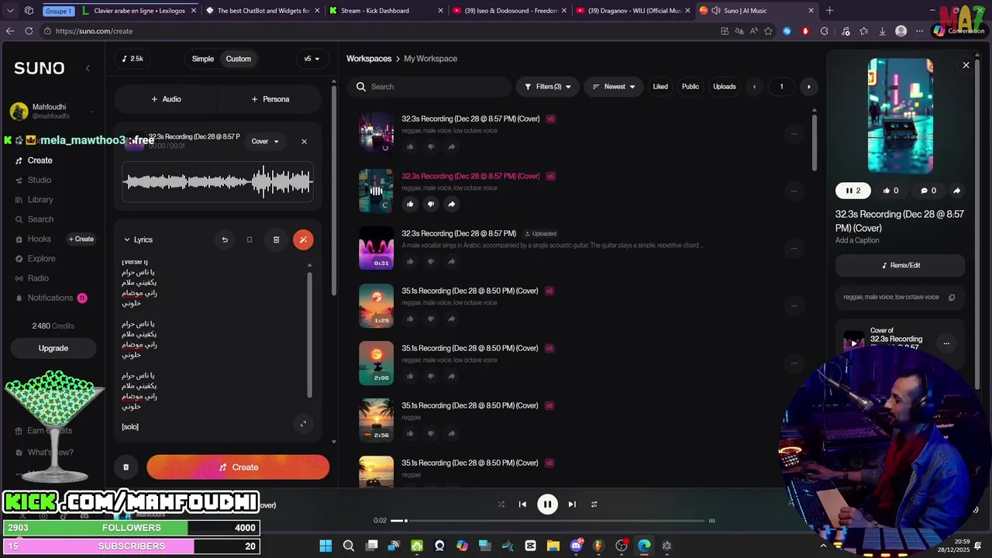Skip to next track in player
This screenshot has width=992, height=558.
click(572, 505)
